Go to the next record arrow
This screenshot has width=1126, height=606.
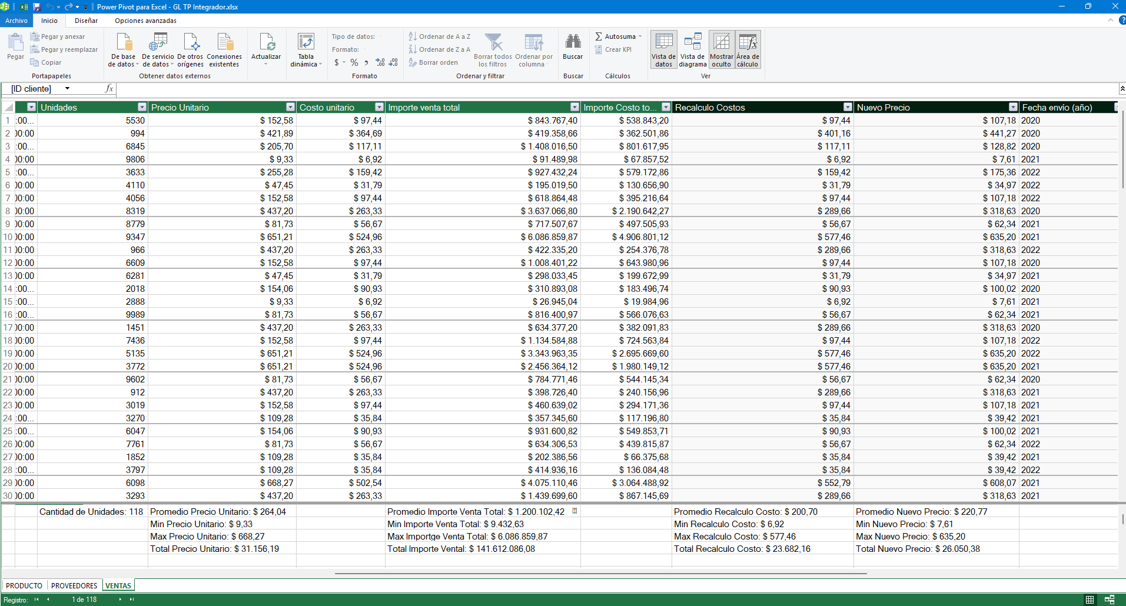(x=120, y=600)
